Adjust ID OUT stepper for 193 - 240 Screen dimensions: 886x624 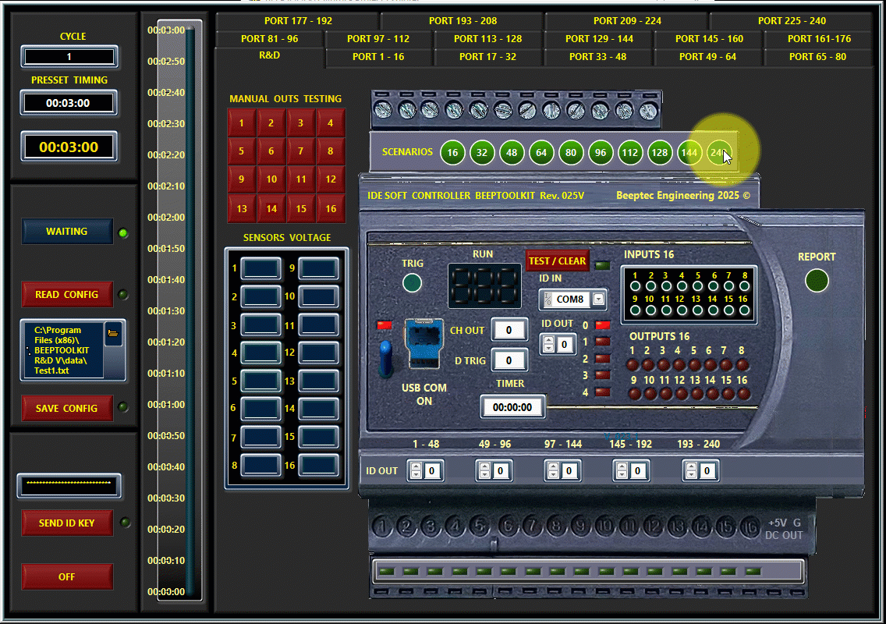click(x=691, y=471)
